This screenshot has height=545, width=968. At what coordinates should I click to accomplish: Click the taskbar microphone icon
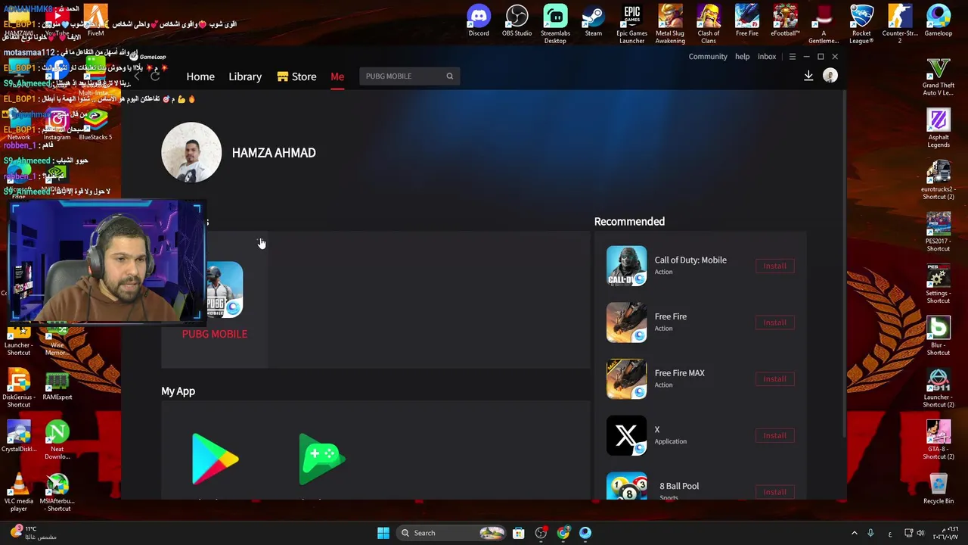tap(870, 533)
